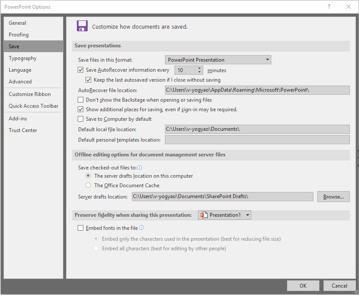The width and height of the screenshot is (359, 295).
Task: Open the Save files in this format dropdown
Action: tap(218, 60)
